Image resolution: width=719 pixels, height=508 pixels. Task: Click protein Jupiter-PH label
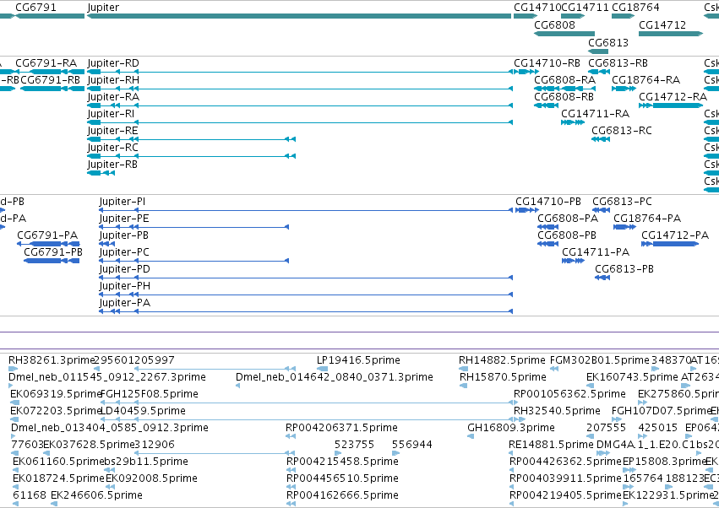[125, 286]
